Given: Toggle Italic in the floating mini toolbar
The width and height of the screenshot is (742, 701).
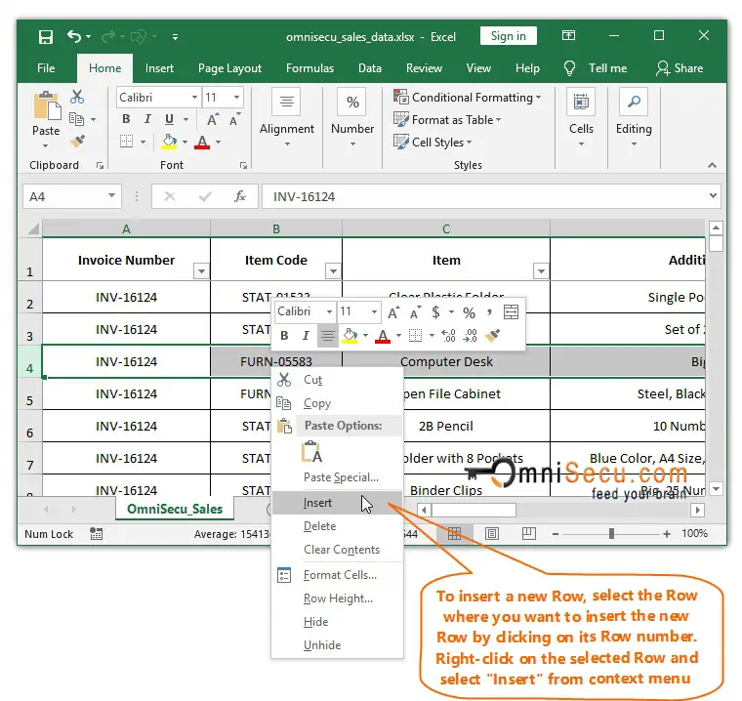Looking at the screenshot, I should 306,335.
